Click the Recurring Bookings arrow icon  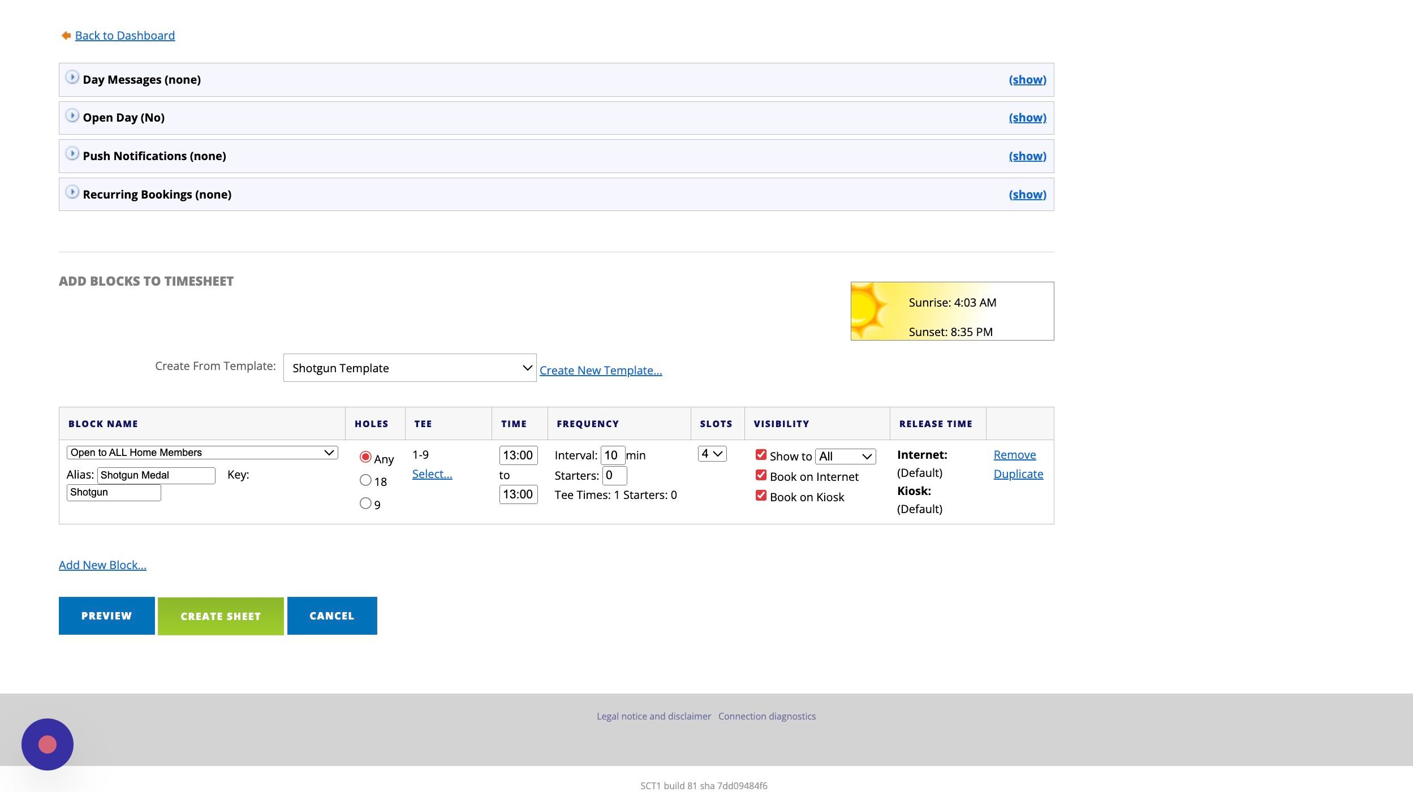tap(72, 192)
